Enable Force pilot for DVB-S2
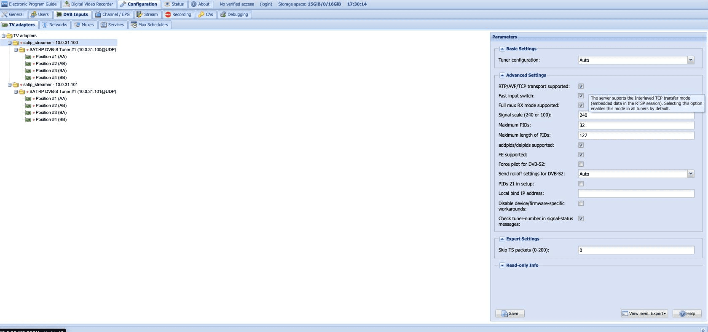The image size is (708, 332). coord(581,164)
